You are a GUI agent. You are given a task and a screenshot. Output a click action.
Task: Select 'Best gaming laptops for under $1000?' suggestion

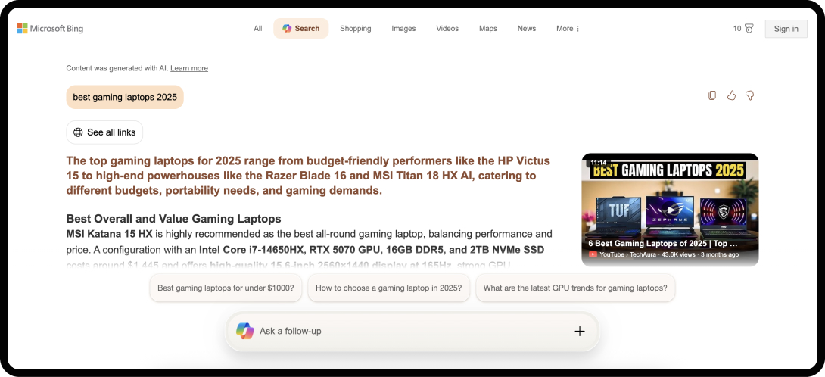pos(226,288)
